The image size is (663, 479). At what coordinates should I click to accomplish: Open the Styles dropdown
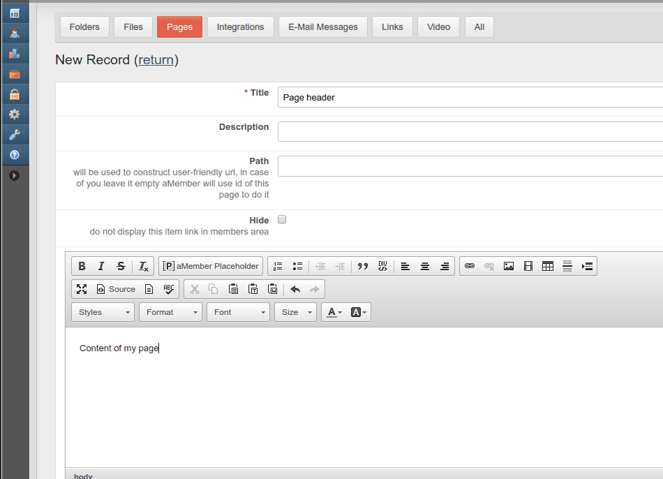coord(103,312)
